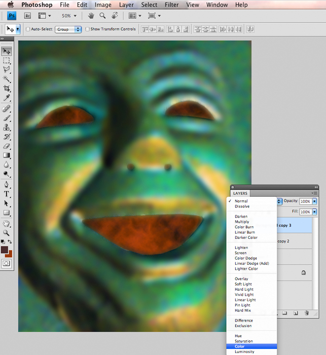
Task: Select the Move tool in the toolbox
Action: point(7,51)
